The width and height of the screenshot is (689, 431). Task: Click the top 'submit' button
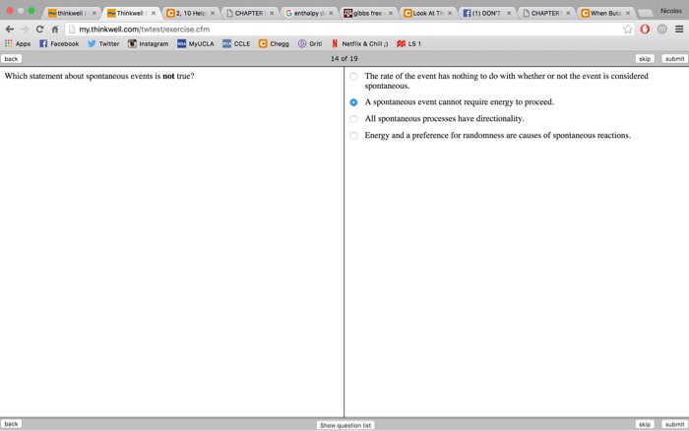[x=674, y=59]
